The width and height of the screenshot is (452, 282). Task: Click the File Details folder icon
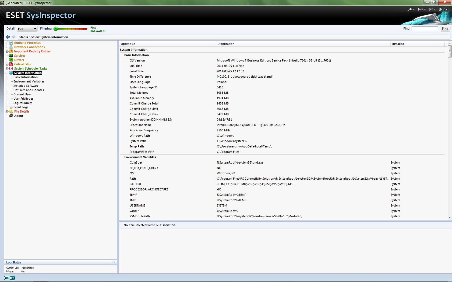pos(11,111)
